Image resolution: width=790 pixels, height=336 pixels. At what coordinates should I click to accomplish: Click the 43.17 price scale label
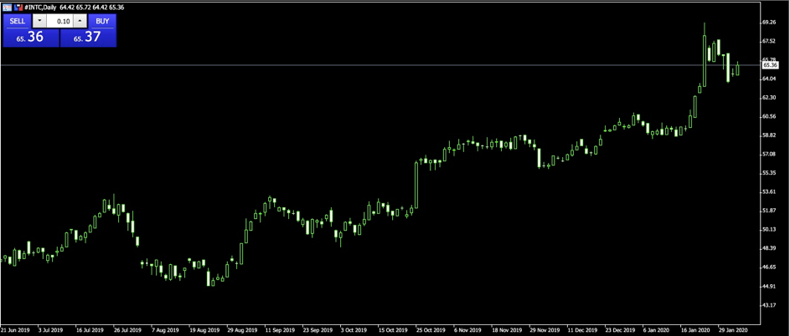click(769, 305)
